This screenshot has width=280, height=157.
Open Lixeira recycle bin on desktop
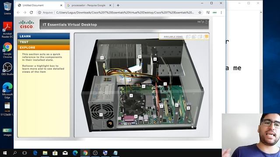point(7,8)
